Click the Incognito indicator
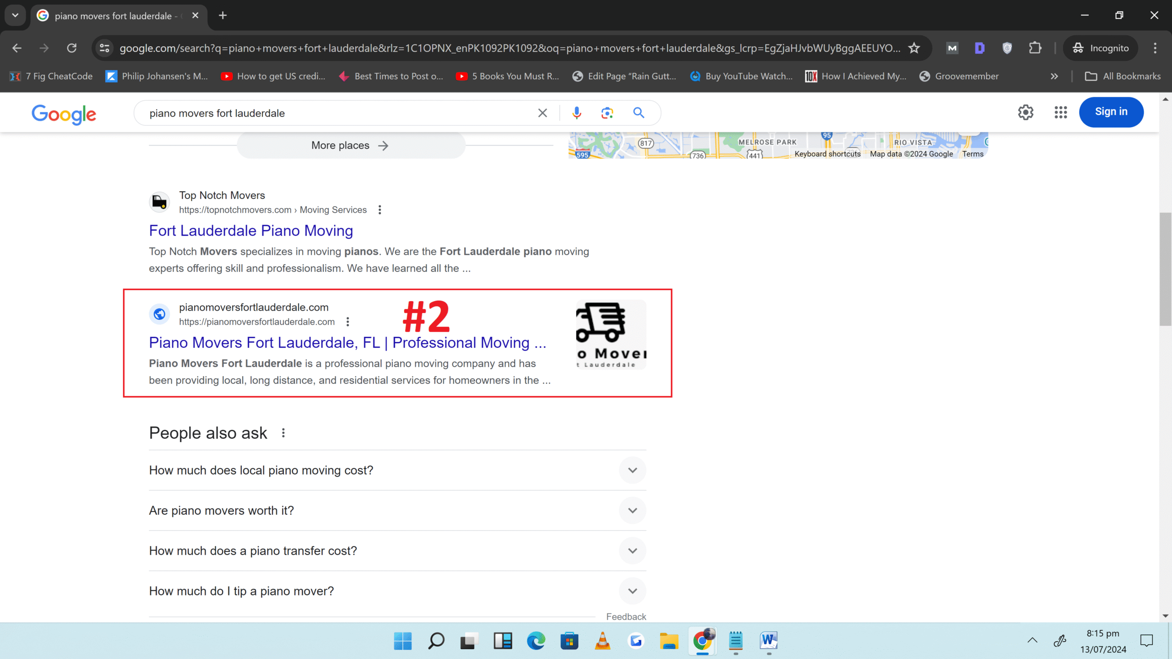The height and width of the screenshot is (659, 1172). pyautogui.click(x=1101, y=48)
